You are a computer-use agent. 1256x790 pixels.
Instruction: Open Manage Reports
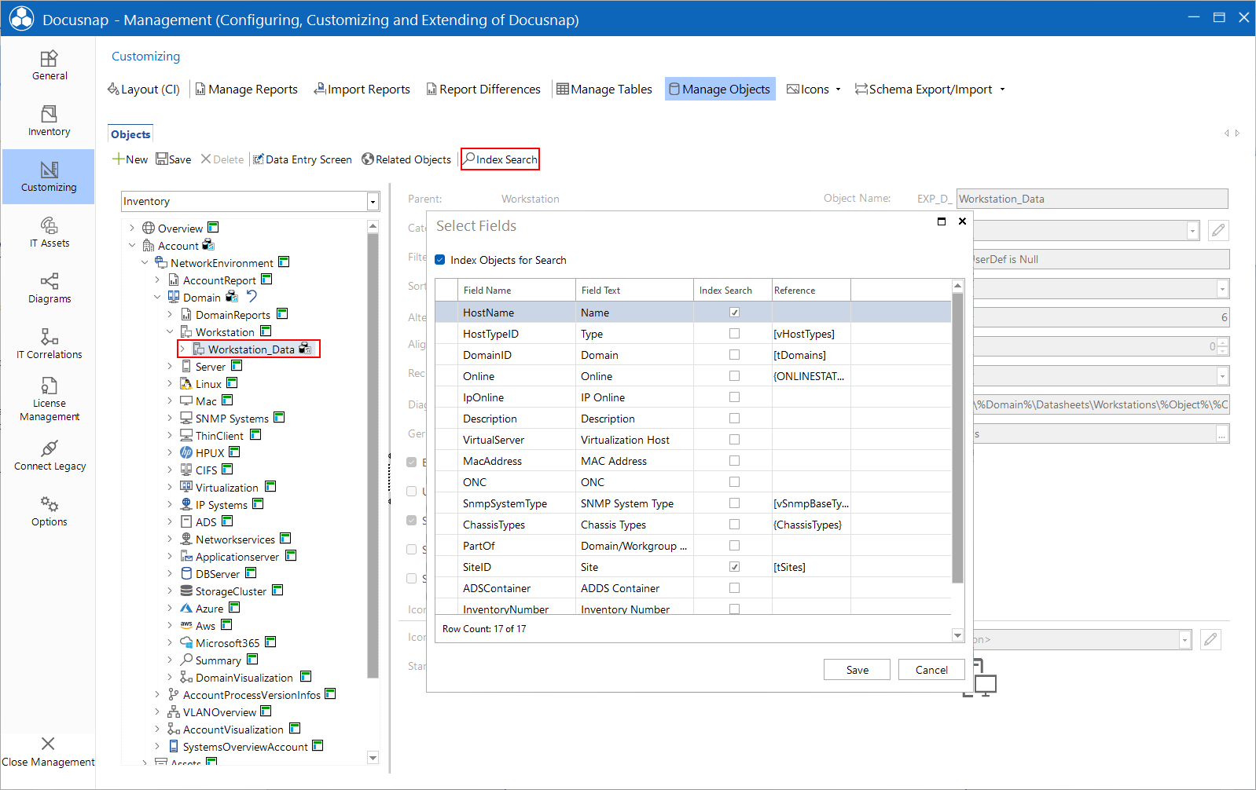(246, 90)
